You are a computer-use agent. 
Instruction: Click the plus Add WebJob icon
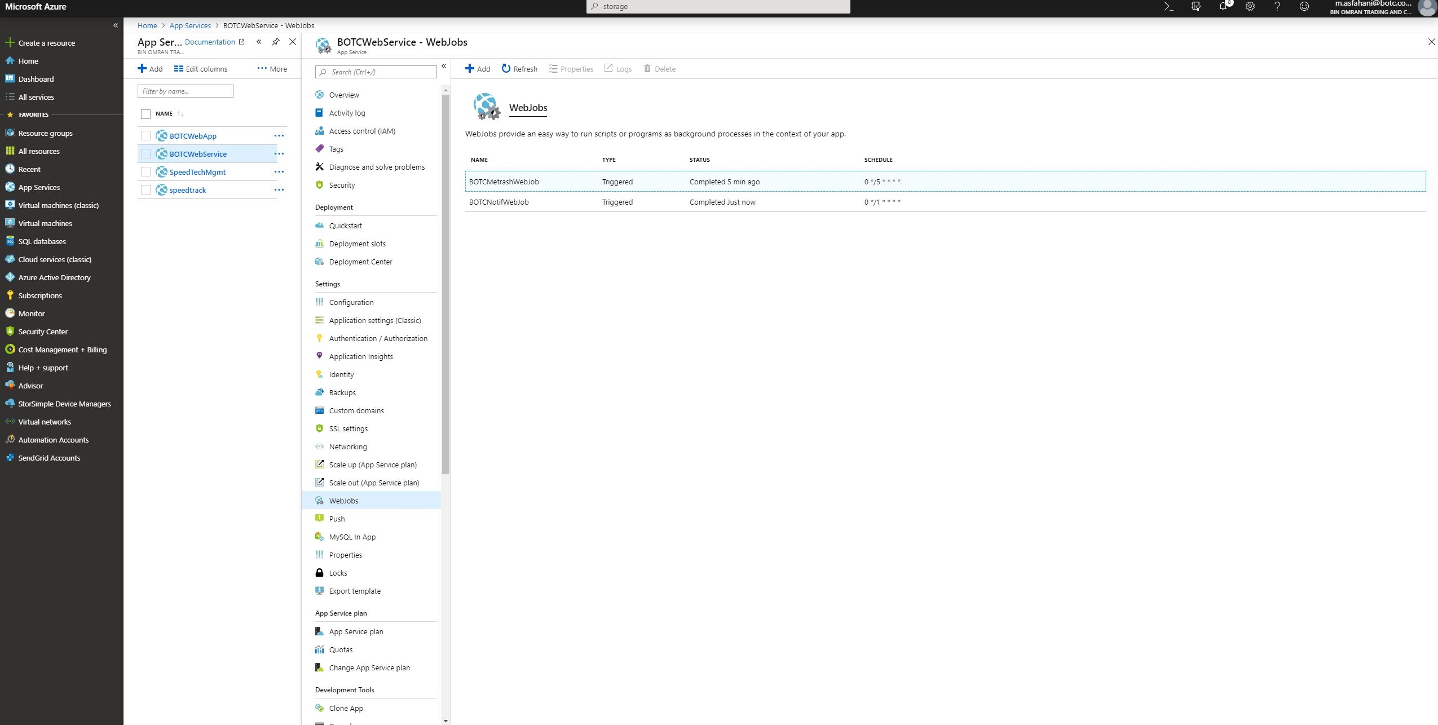point(469,69)
